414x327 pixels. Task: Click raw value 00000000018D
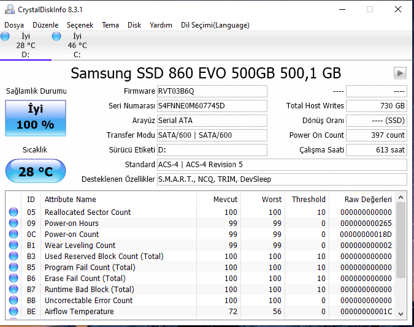coord(366,234)
